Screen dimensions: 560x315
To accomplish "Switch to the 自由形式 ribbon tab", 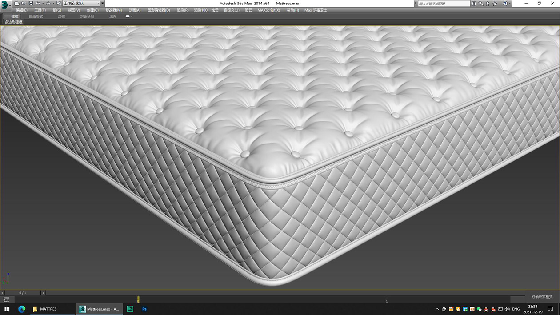I will (x=36, y=16).
